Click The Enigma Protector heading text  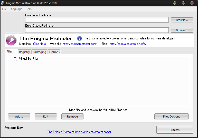tap(45, 38)
